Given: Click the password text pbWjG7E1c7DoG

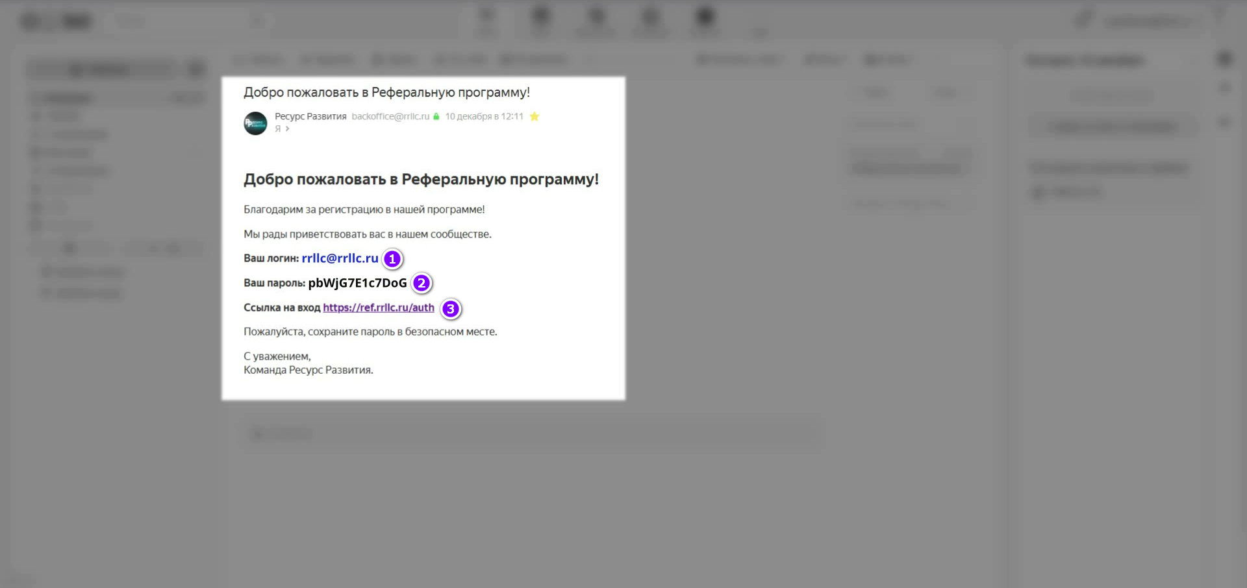Looking at the screenshot, I should pyautogui.click(x=357, y=283).
